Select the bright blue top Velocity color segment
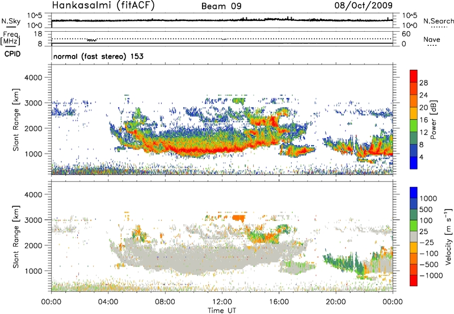 [x=414, y=193]
